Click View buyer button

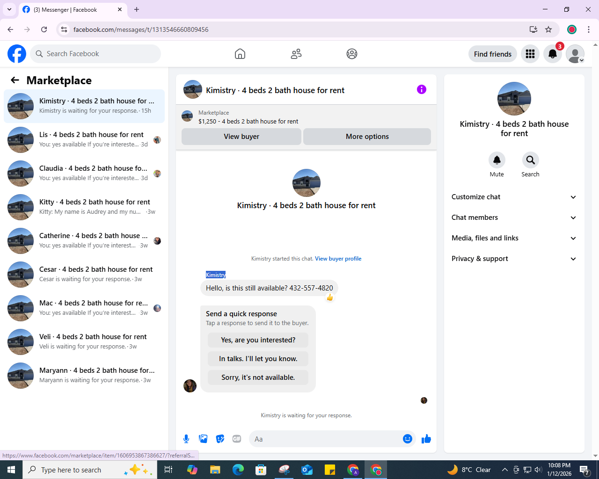coord(241,137)
